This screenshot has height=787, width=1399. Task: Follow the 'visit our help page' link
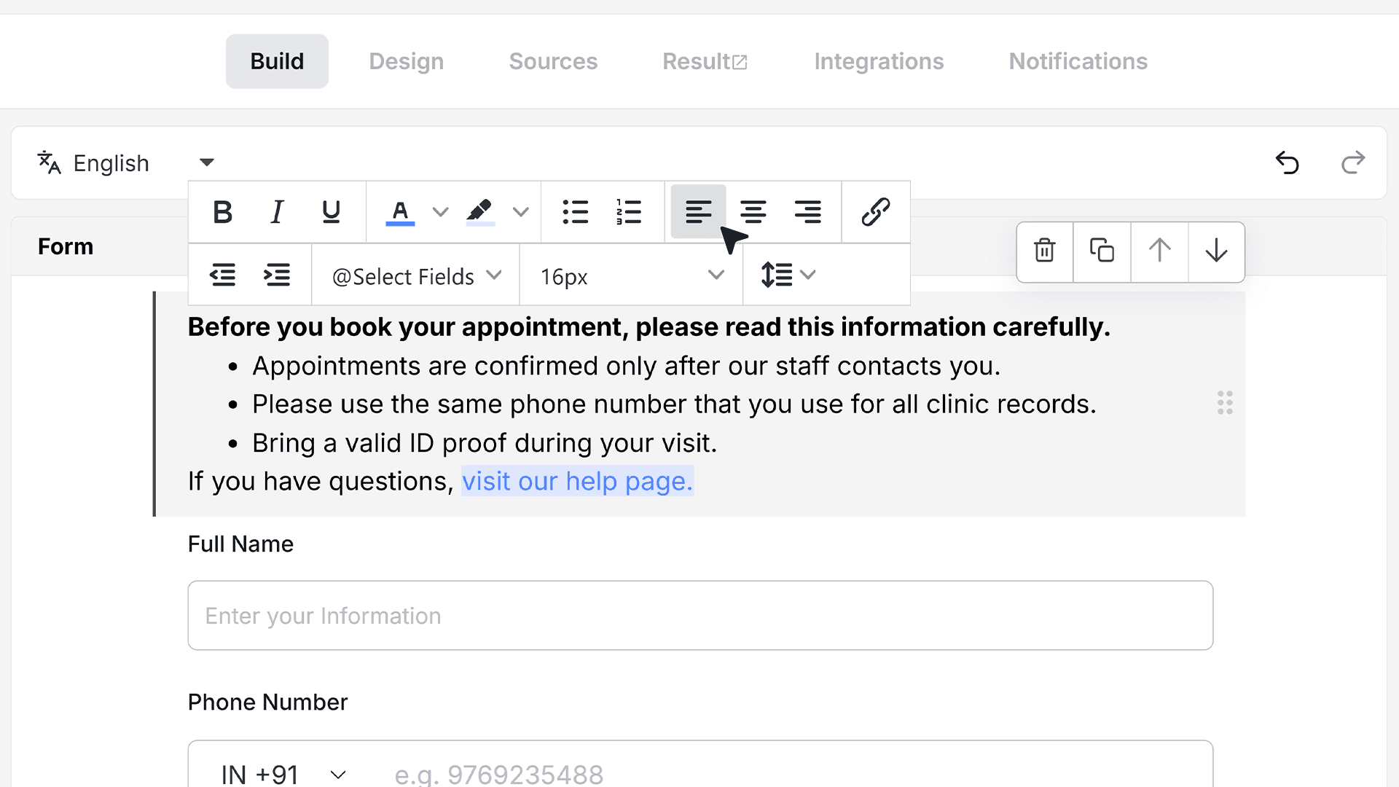pyautogui.click(x=577, y=481)
